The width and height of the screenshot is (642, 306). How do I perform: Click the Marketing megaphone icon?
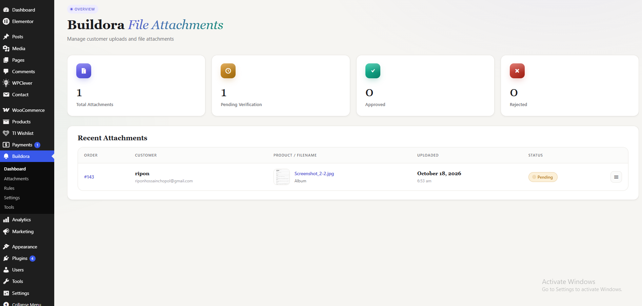coord(6,231)
